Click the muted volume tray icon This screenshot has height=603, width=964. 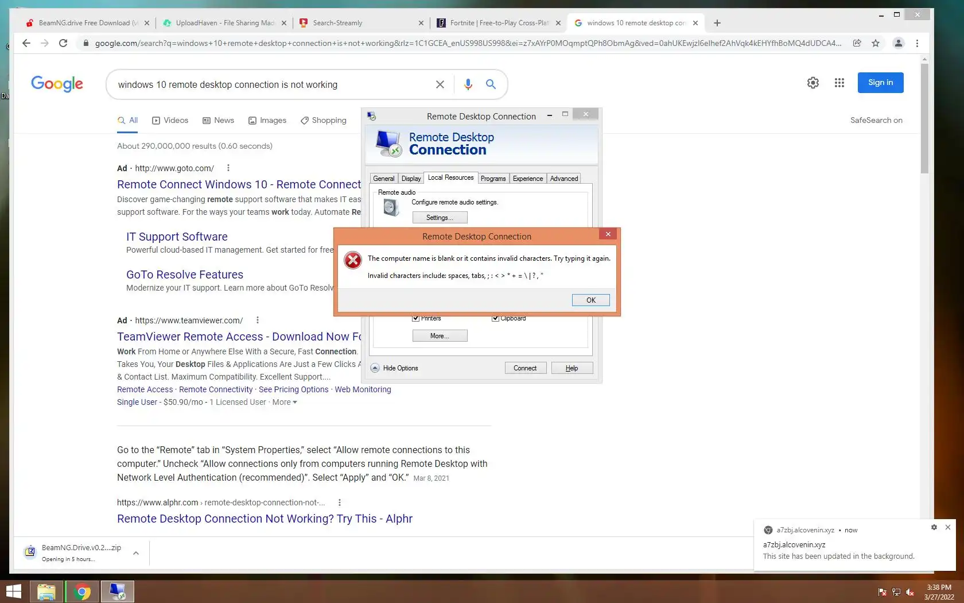click(910, 592)
